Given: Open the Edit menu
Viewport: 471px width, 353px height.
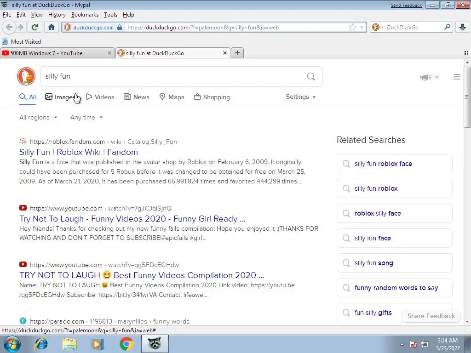Looking at the screenshot, I should click(x=21, y=15).
